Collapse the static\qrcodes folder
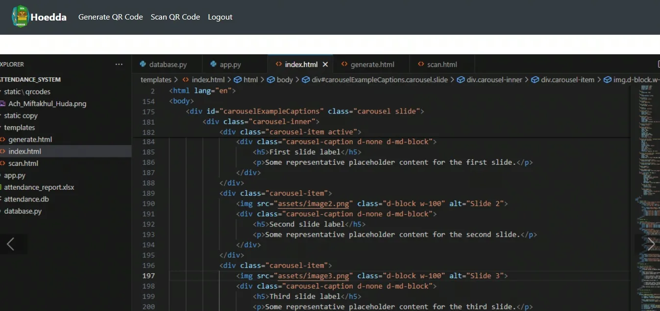The height and width of the screenshot is (311, 660). click(27, 91)
